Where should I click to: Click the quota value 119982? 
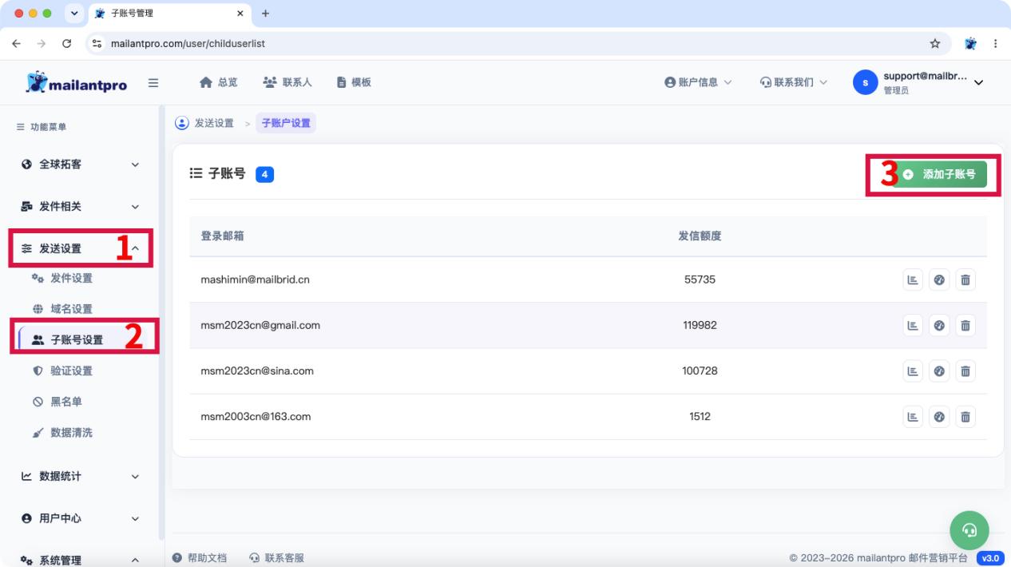[700, 325]
